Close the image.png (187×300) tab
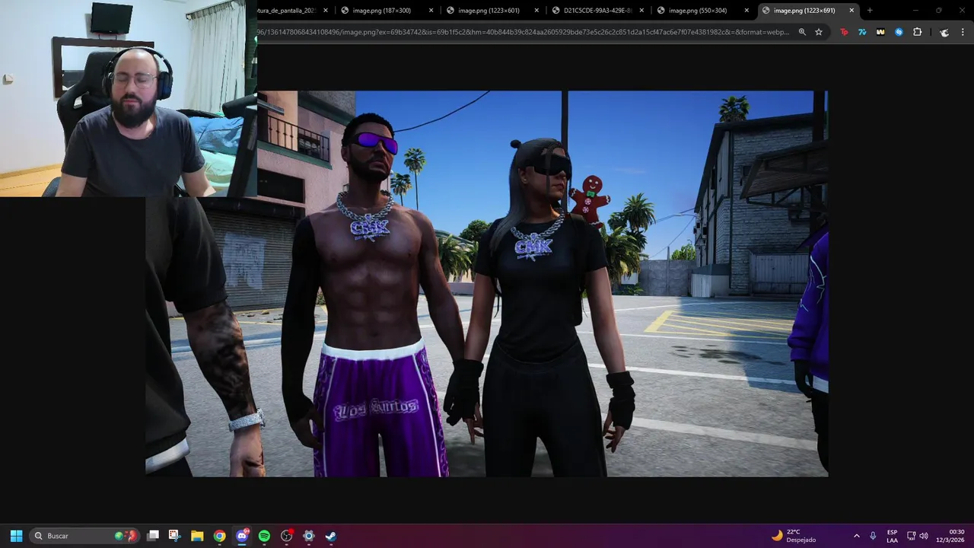The width and height of the screenshot is (974, 548). pos(431,11)
